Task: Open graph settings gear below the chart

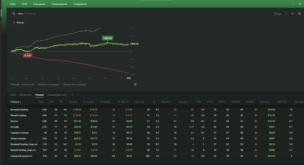Action: [135, 84]
